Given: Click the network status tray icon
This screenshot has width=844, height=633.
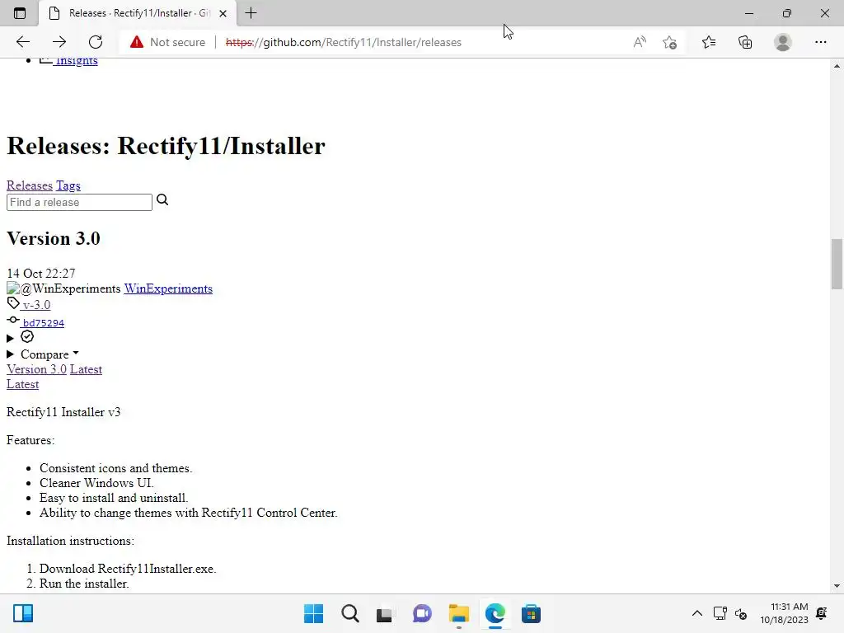Looking at the screenshot, I should point(720,613).
